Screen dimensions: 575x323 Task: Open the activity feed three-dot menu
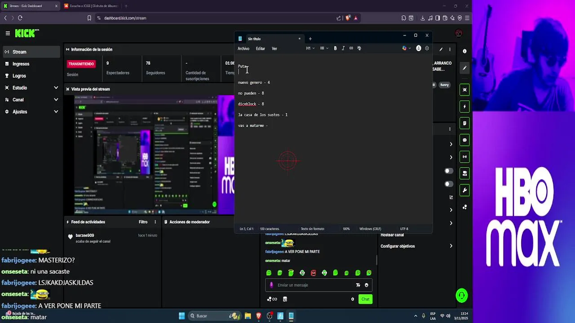(155, 222)
